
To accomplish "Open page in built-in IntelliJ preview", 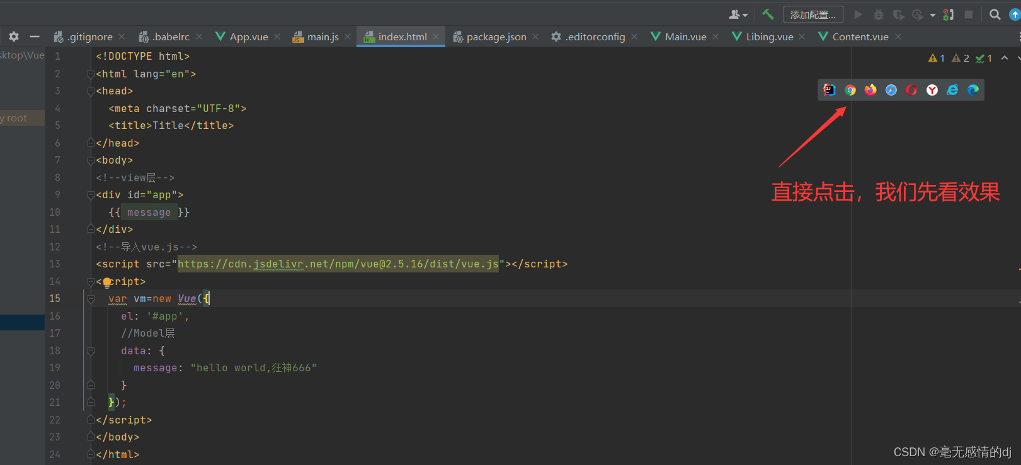I will [x=830, y=90].
